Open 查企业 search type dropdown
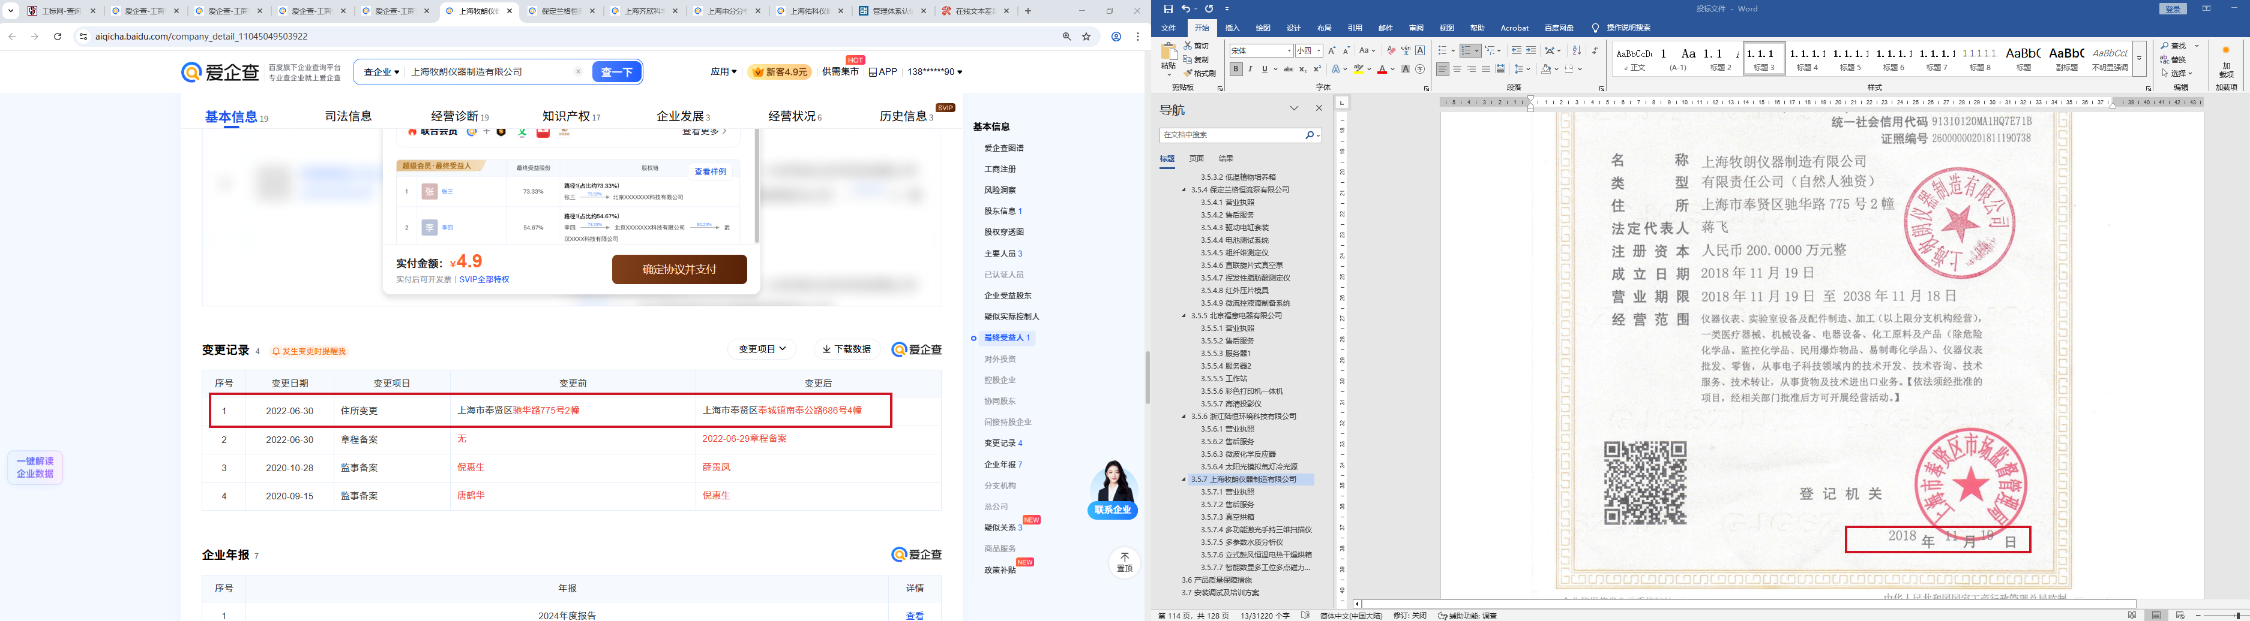 click(382, 73)
